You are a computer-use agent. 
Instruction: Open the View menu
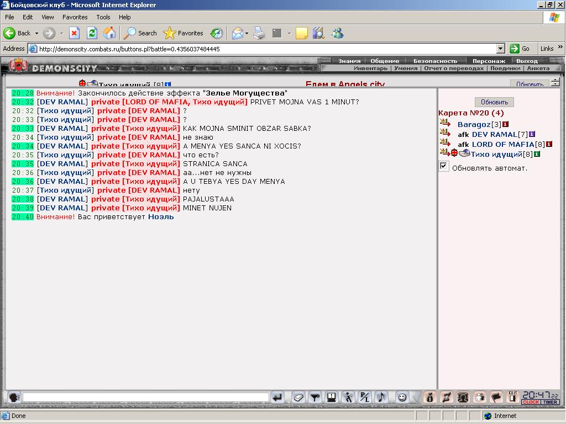[48, 17]
